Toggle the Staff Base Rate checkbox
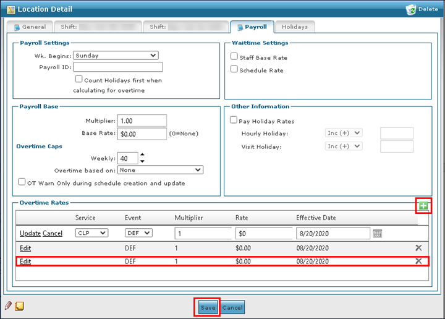The width and height of the screenshot is (445, 319). tap(234, 57)
